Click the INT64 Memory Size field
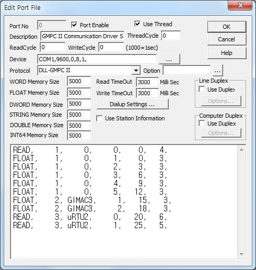 click(x=79, y=136)
